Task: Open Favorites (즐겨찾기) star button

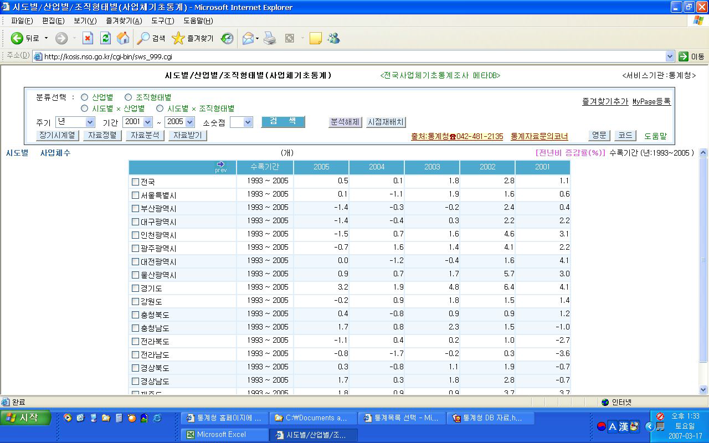Action: tap(193, 38)
